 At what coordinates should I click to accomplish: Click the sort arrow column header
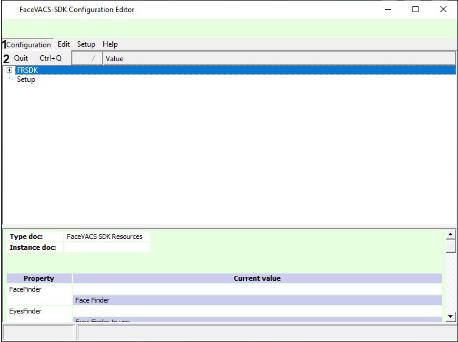[x=87, y=58]
